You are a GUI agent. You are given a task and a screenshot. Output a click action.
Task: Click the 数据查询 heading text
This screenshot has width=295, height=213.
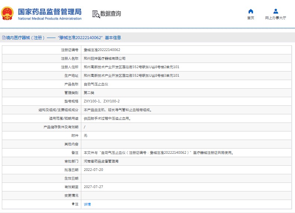110,14
